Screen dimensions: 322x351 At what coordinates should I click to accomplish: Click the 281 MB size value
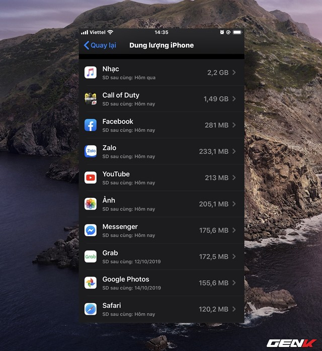pos(217,125)
